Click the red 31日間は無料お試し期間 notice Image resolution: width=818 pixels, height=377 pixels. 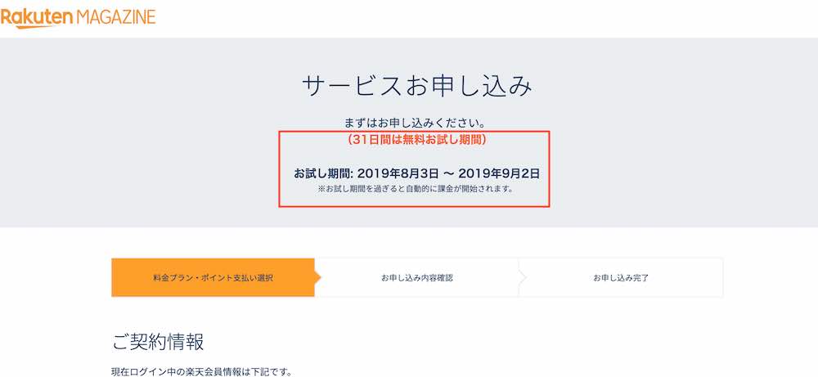[417, 140]
